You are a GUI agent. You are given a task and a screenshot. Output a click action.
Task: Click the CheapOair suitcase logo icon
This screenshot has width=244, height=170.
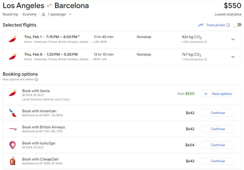12,161
